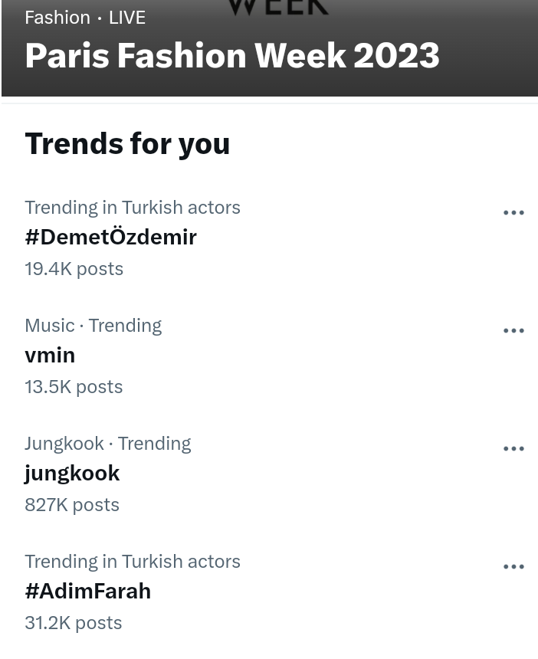Tap 'Trending in Turkish actors' above #DemetÖzdemir
The image size is (538, 659).
pyautogui.click(x=133, y=208)
